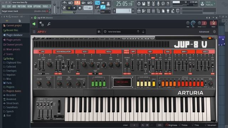Click the channel PAN knob
Viewport: 228px width, 128px height.
coord(188,23)
